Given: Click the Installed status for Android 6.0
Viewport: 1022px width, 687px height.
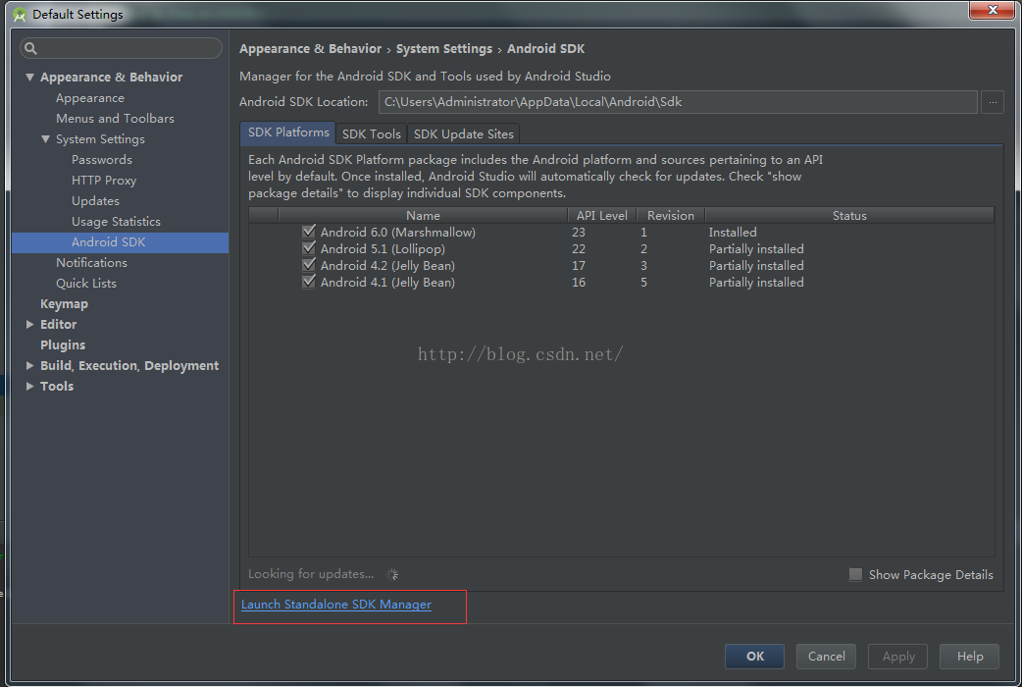Looking at the screenshot, I should pyautogui.click(x=733, y=233).
